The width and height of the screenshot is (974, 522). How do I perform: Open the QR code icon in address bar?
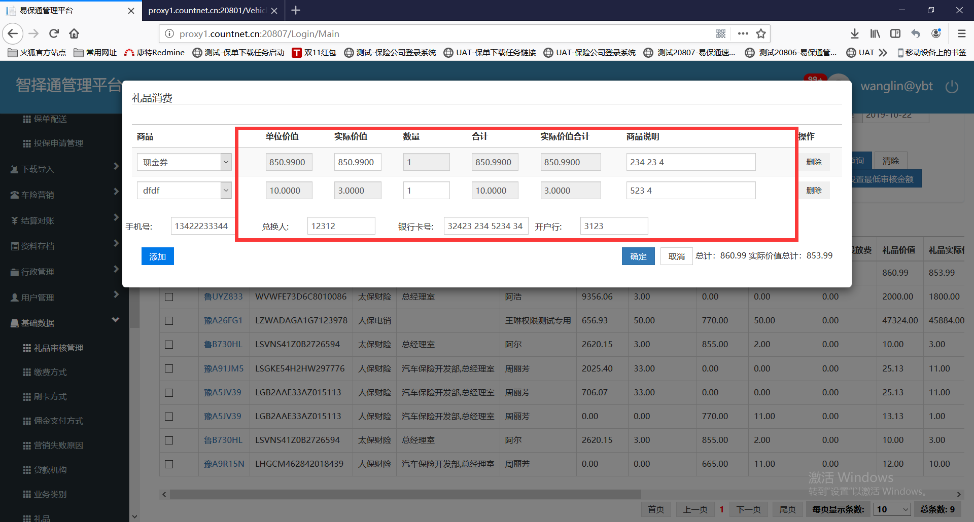[721, 33]
